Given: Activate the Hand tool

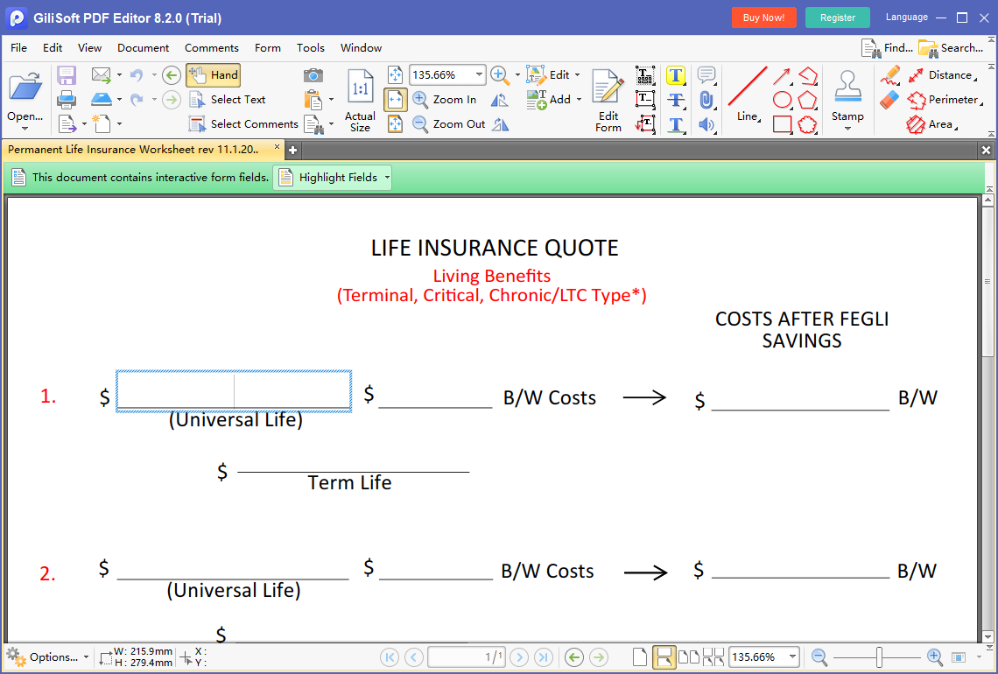Looking at the screenshot, I should click(214, 75).
